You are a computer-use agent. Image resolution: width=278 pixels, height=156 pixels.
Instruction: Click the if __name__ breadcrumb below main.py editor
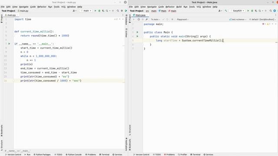[x=17, y=151]
